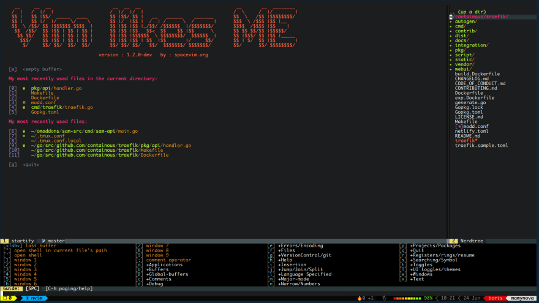
Task: Open startify entry [5] Gopkg.toml
Action: 45,112
